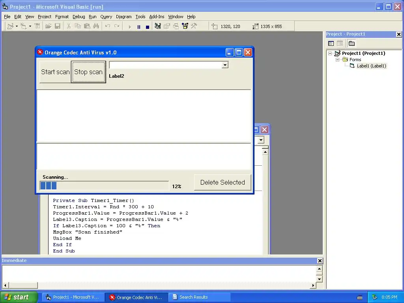Image resolution: width=404 pixels, height=303 pixels.
Task: Select the Forms folder in tree
Action: [x=355, y=60]
